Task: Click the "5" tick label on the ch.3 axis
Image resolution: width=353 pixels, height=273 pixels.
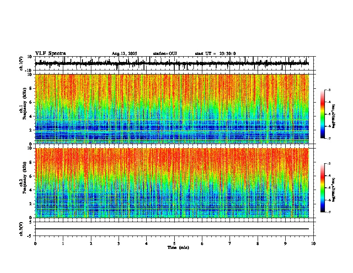Action: pyautogui.click(x=31, y=222)
